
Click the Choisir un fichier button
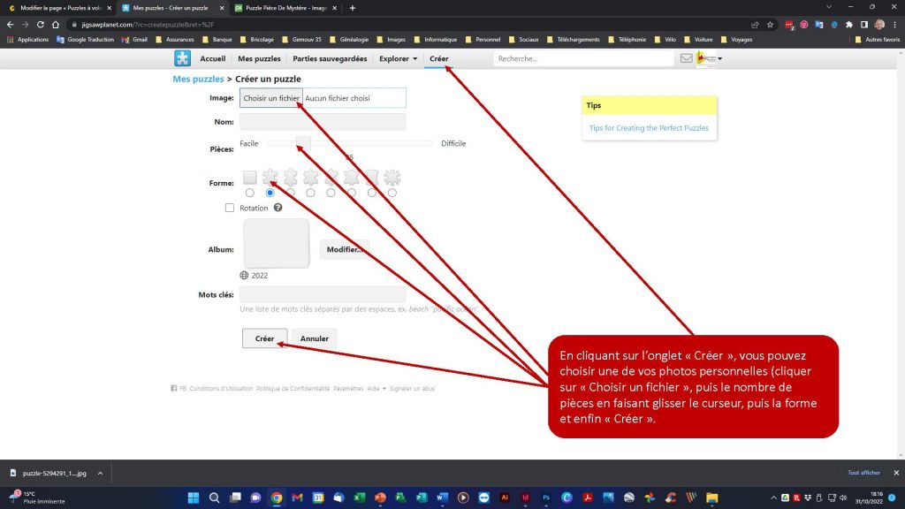point(271,98)
